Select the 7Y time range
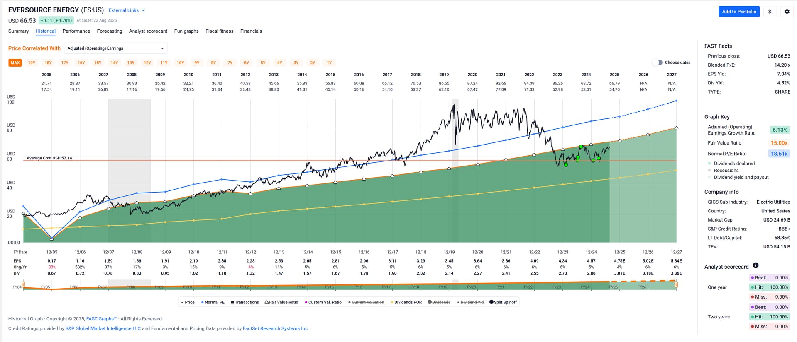 pos(230,63)
